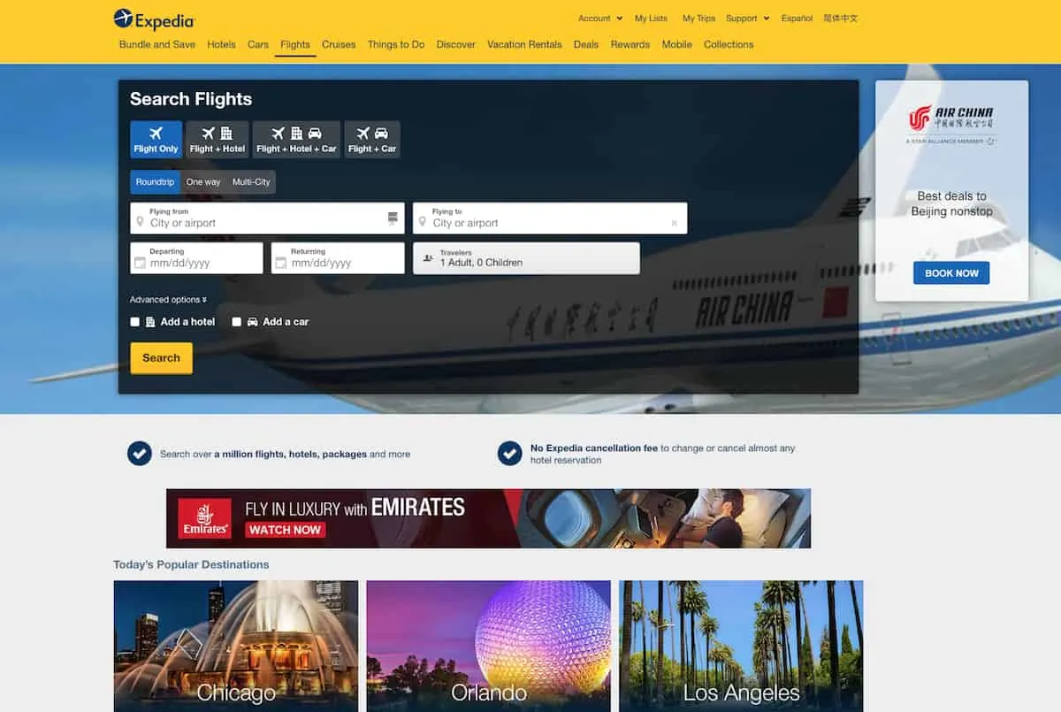The width and height of the screenshot is (1061, 712).
Task: Open the Travelers selector
Action: click(x=526, y=258)
